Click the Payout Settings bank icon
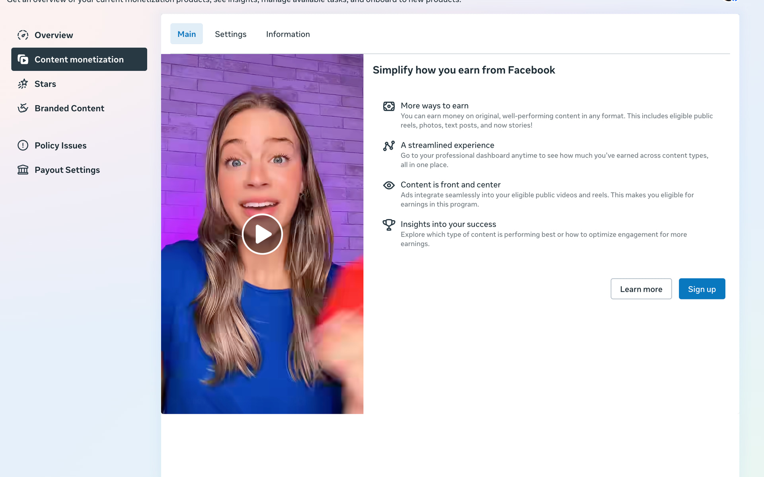 pyautogui.click(x=23, y=170)
